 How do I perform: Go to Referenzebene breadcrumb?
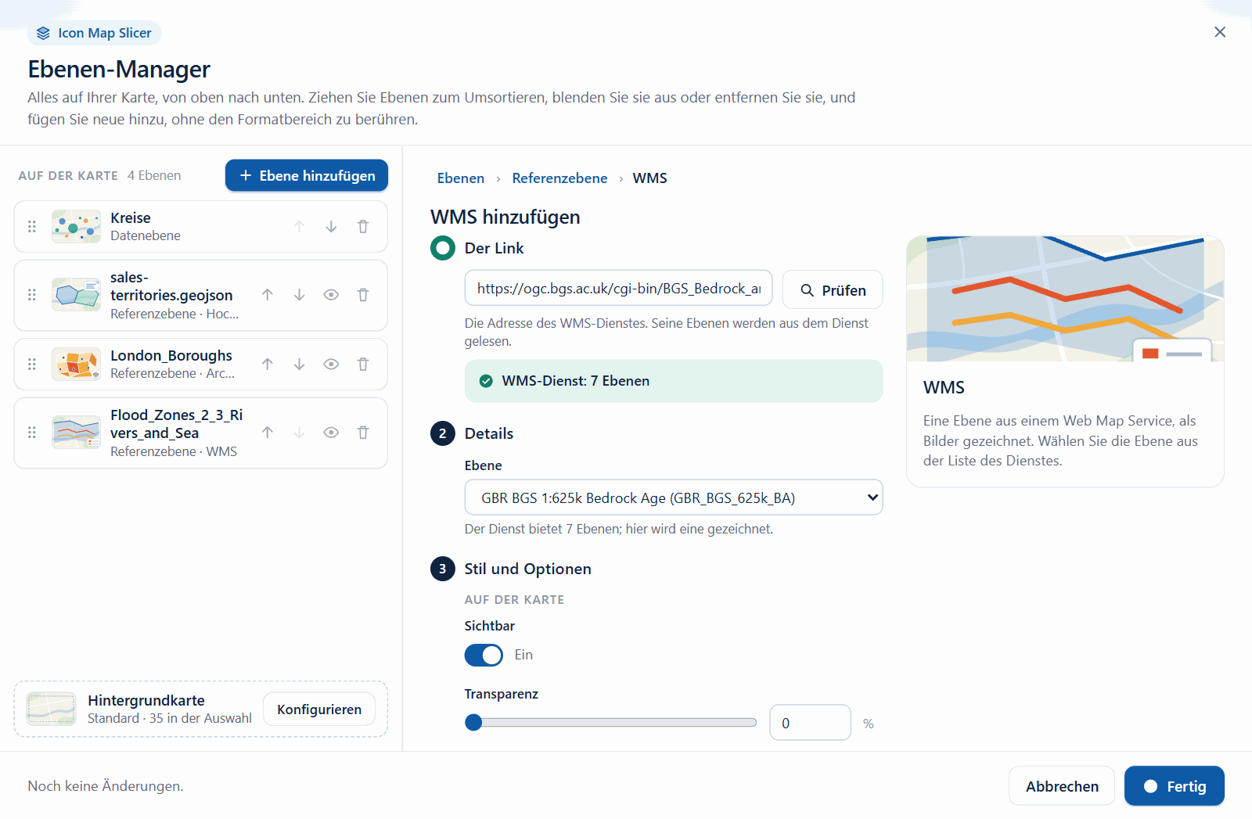(559, 178)
